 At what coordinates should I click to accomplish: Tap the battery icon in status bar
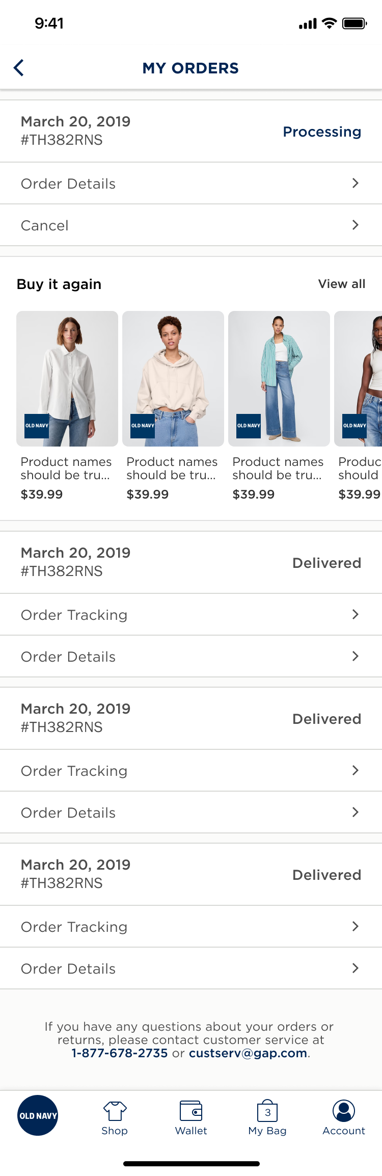tap(354, 23)
